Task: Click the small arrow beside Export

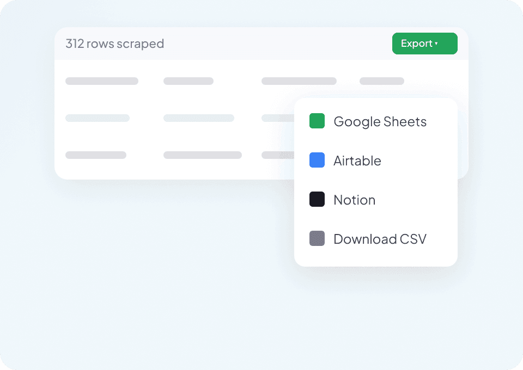Action: (436, 44)
